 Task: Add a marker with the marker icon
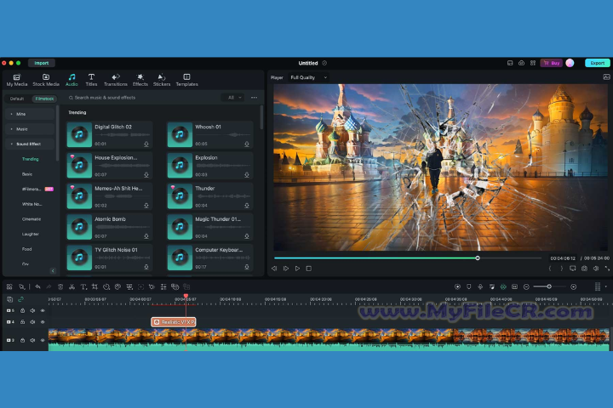pyautogui.click(x=469, y=287)
